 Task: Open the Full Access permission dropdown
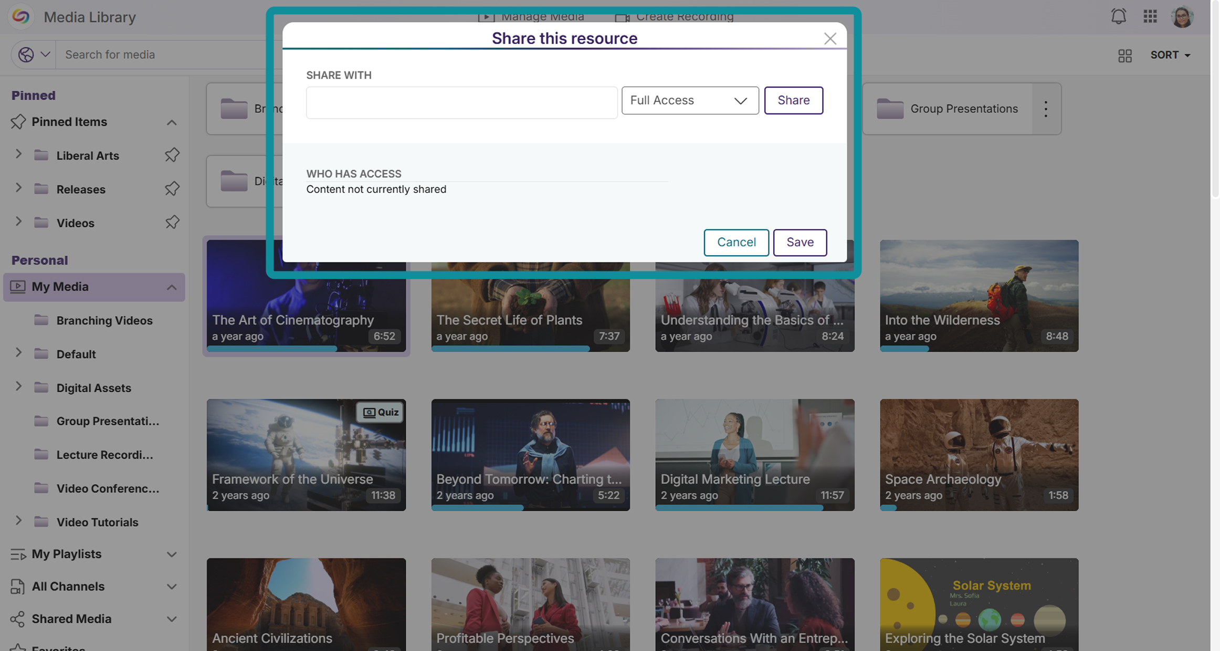690,100
